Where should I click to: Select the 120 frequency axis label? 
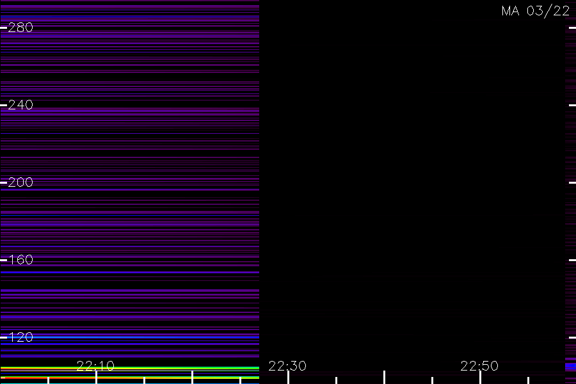tap(20, 337)
